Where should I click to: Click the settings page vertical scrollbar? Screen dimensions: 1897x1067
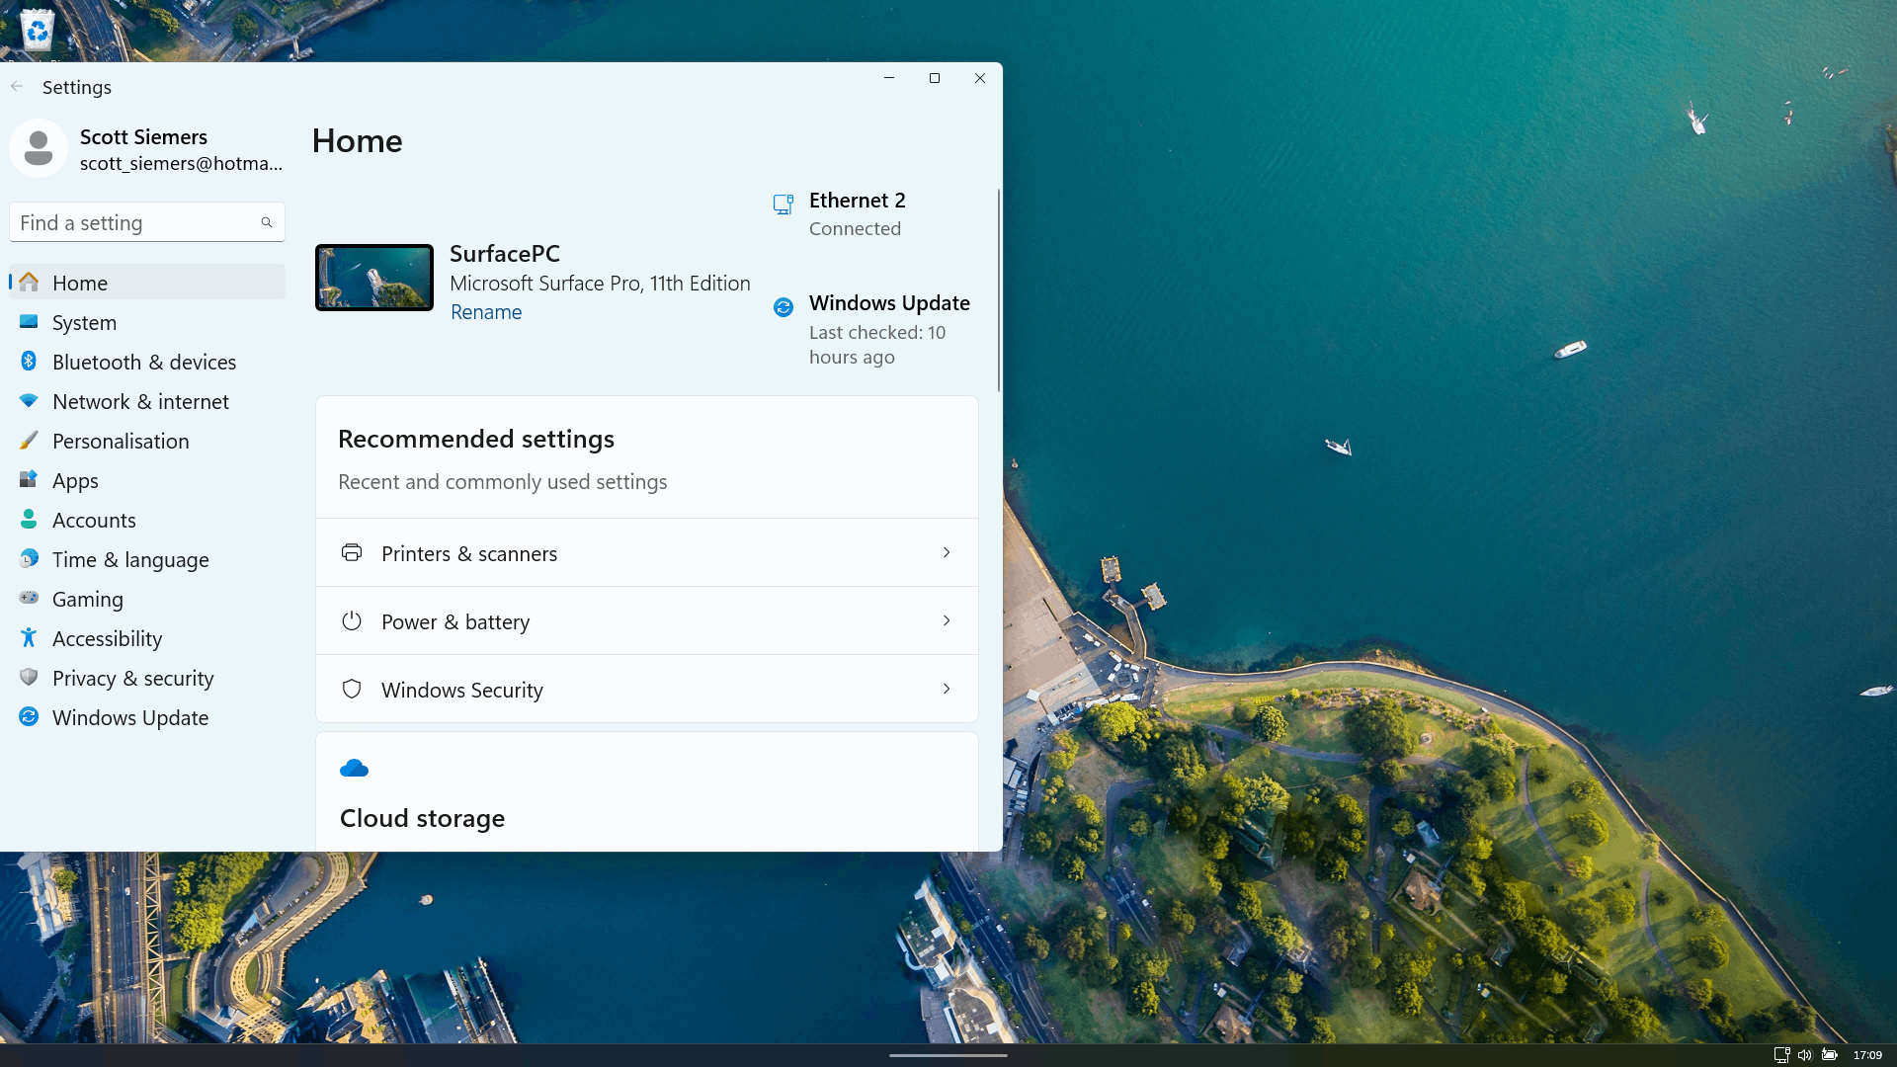pos(998,289)
